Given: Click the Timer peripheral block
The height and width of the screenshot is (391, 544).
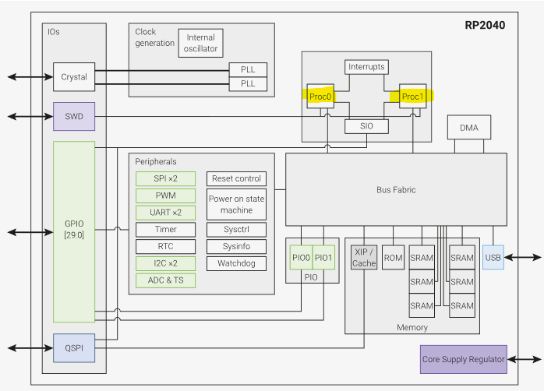Looking at the screenshot, I should (x=165, y=230).
